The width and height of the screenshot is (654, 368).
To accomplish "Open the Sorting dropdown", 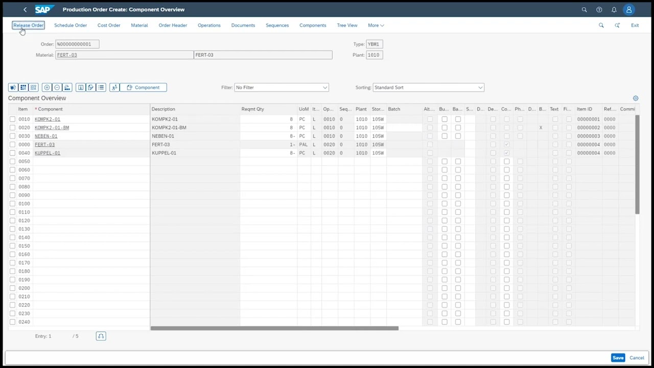I will pyautogui.click(x=428, y=87).
